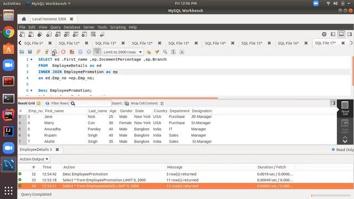
Task: Close the EmployeeDetails 3 result tab
Action: coord(58,150)
